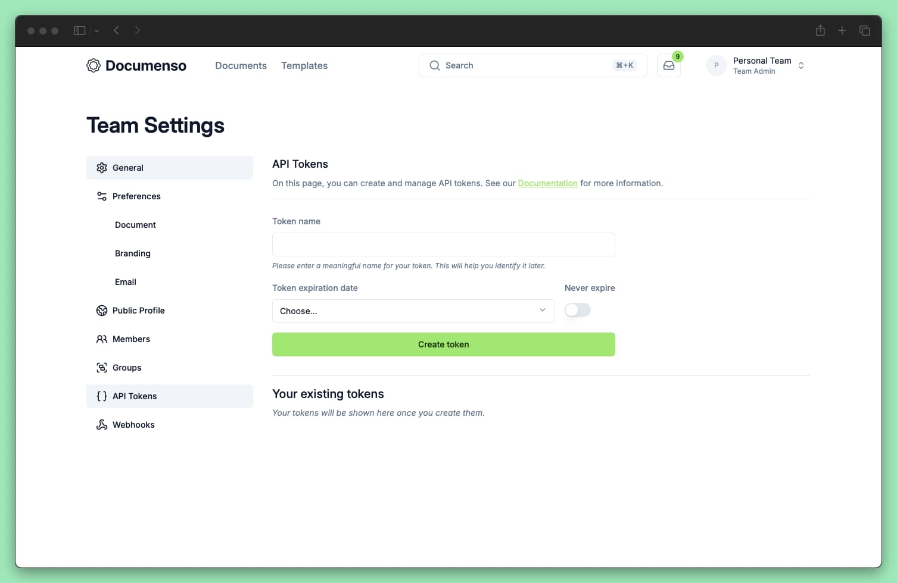Viewport: 897px width, 583px height.
Task: Select the Members people icon
Action: pyautogui.click(x=101, y=338)
